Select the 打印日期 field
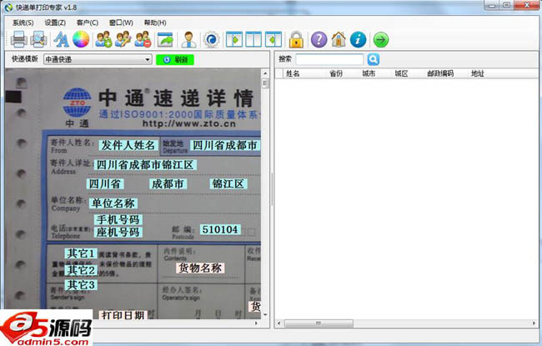The width and height of the screenshot is (542, 346). click(123, 315)
